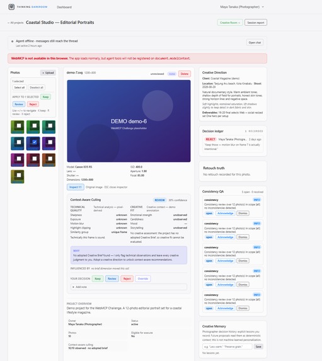This screenshot has height=361, width=322.
Task: Tick the checkbox on the orange-brown thumbnail
Action: point(50,159)
